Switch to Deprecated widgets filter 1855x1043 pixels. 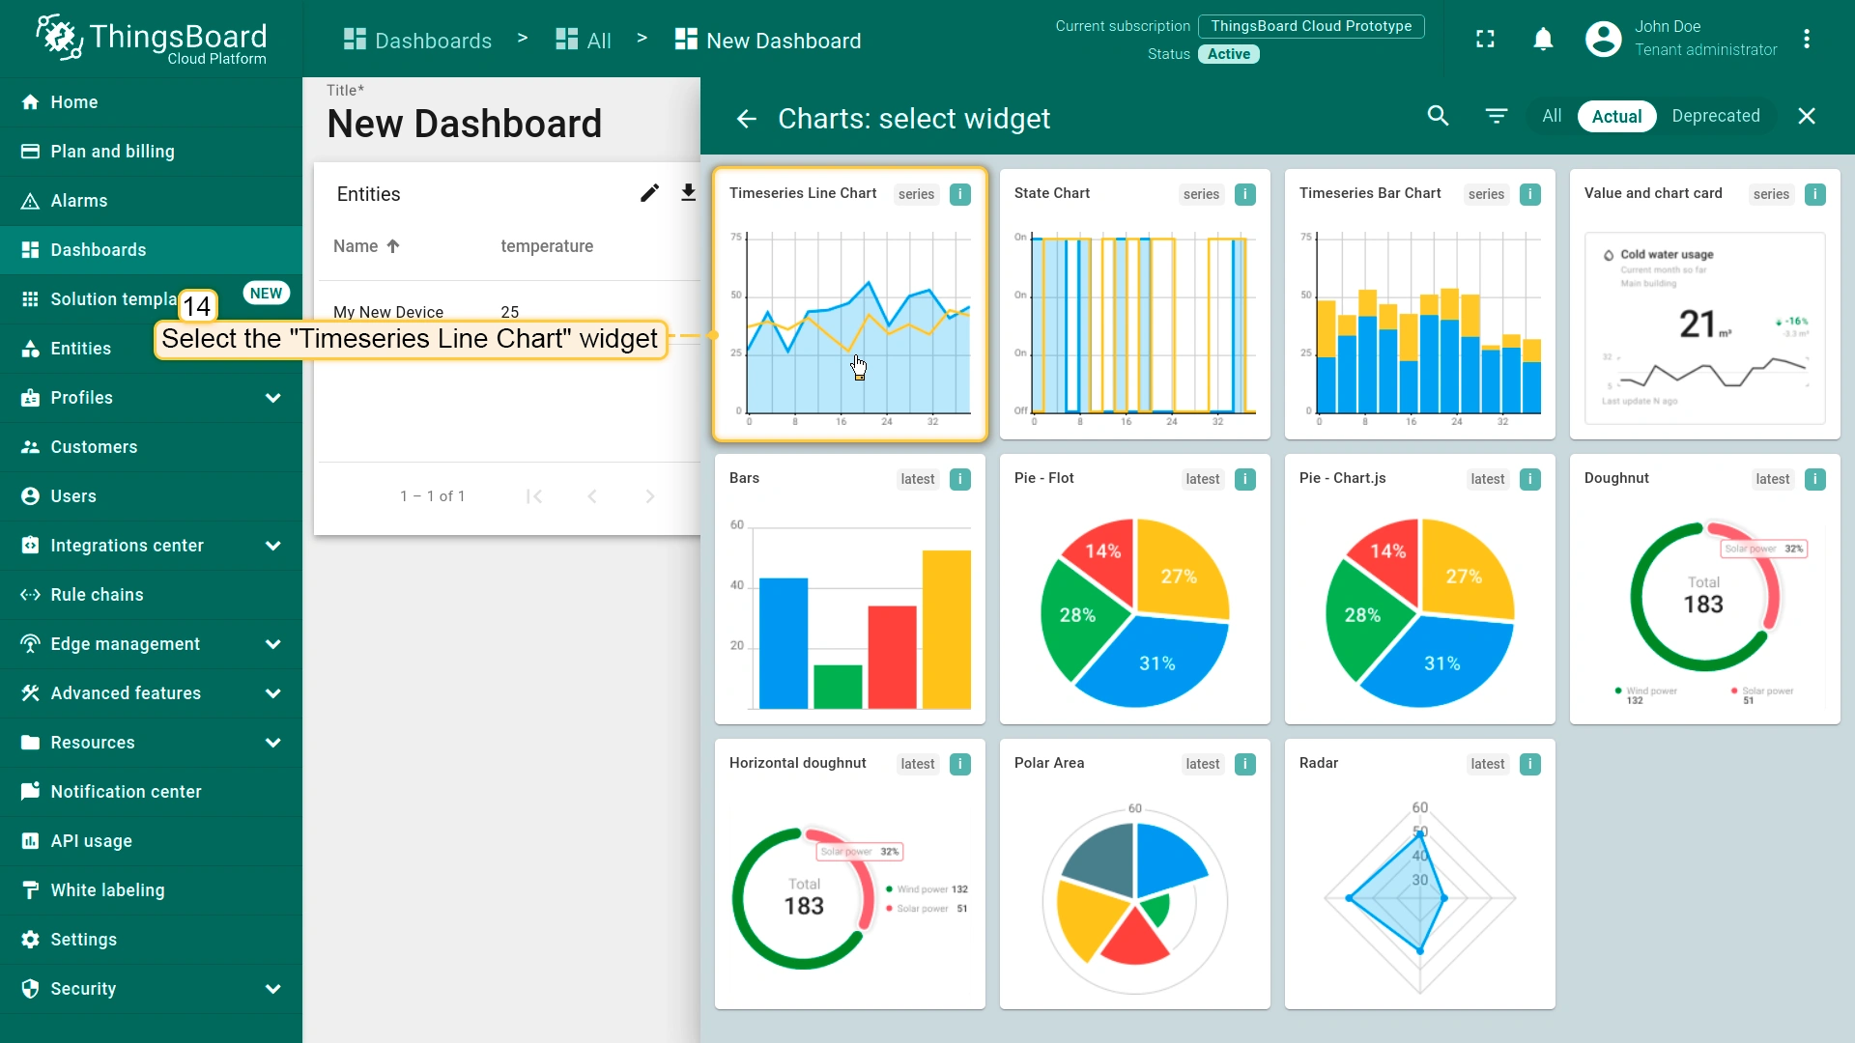click(x=1715, y=117)
